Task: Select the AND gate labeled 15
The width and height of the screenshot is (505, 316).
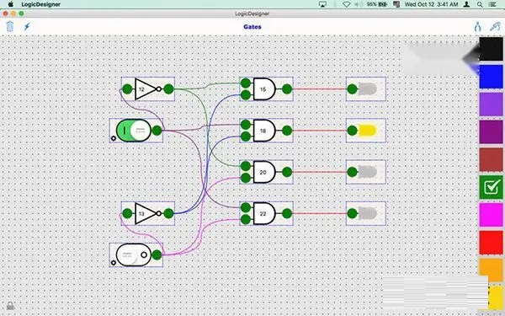Action: (264, 89)
